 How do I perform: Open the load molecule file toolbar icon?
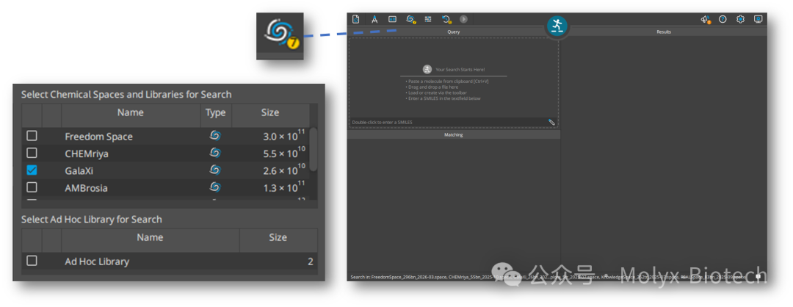point(356,19)
